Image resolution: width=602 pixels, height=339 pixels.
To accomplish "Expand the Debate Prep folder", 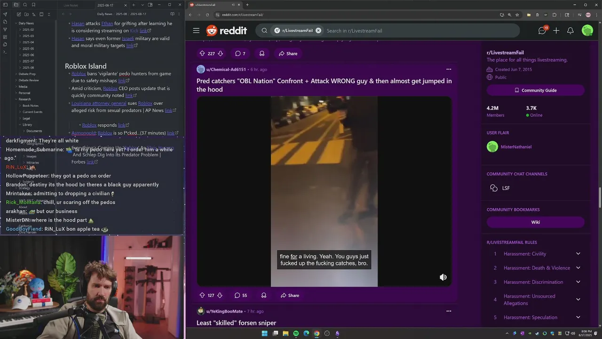I will point(27,74).
